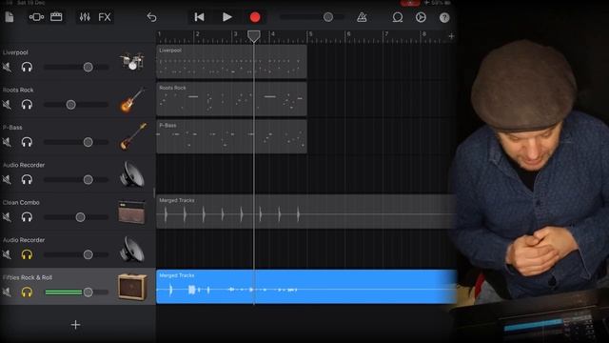
Task: Open the Loop Browser
Action: pos(398,17)
